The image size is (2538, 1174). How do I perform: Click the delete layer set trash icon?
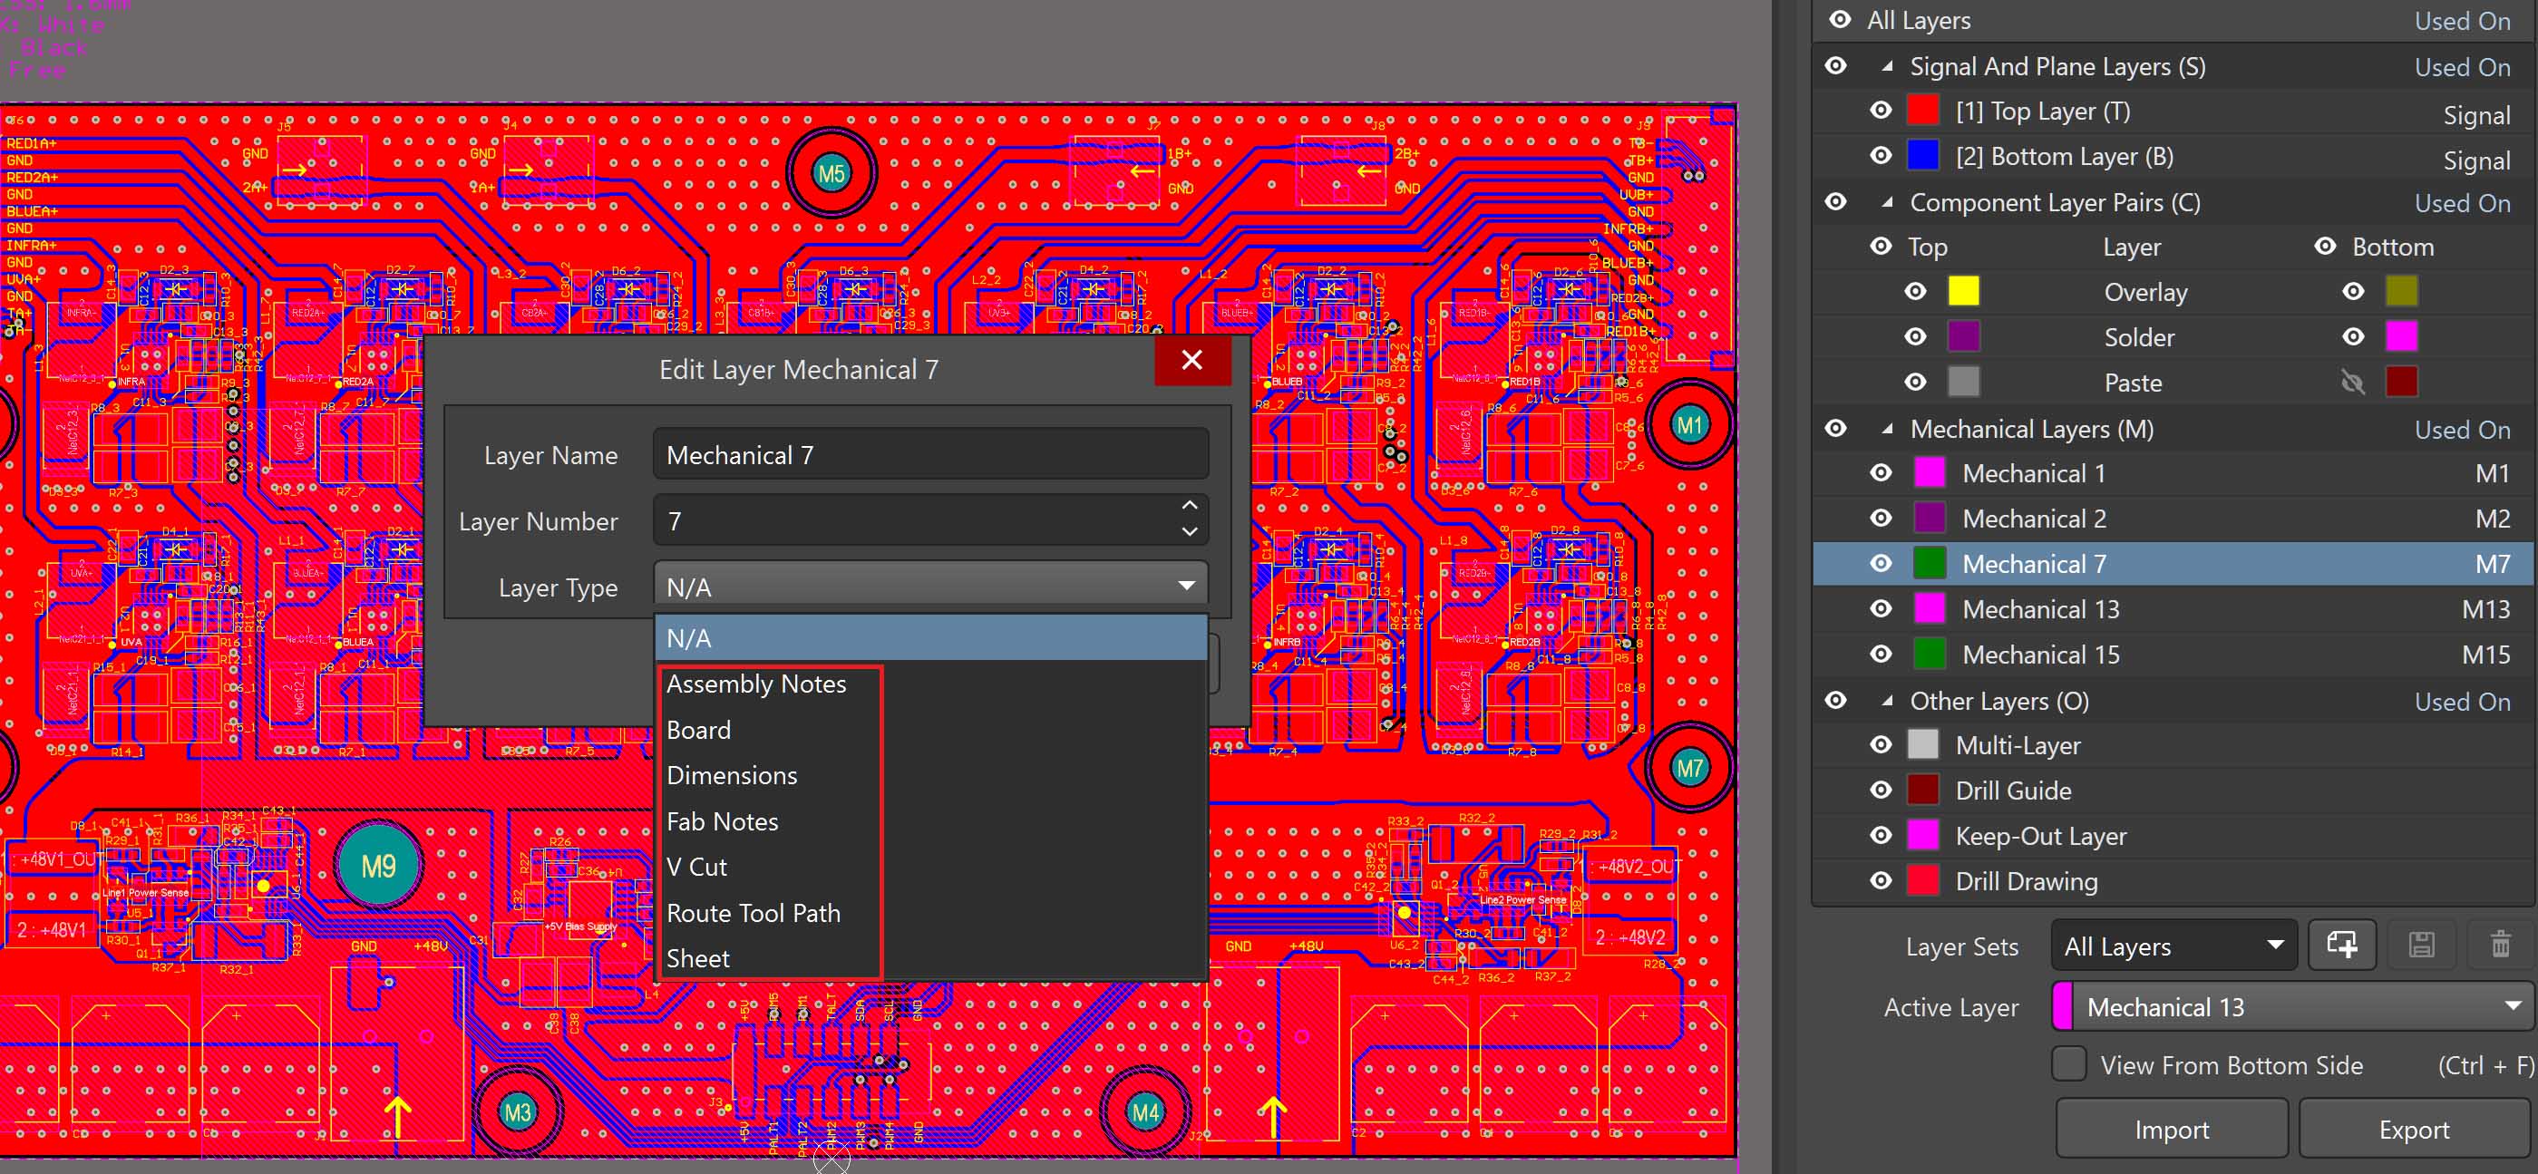point(2500,945)
